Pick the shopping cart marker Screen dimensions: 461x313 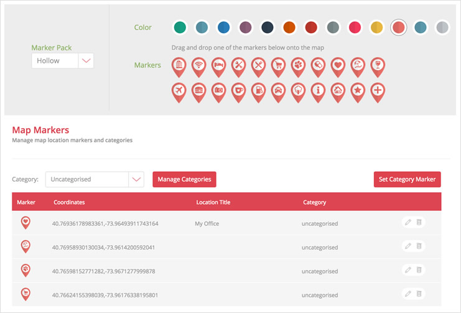278,65
